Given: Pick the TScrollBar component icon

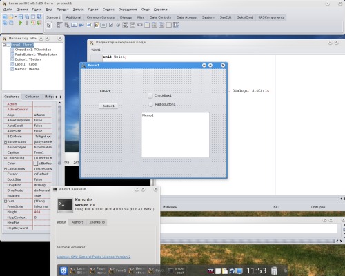Looking at the screenshot, I should click(140, 25).
